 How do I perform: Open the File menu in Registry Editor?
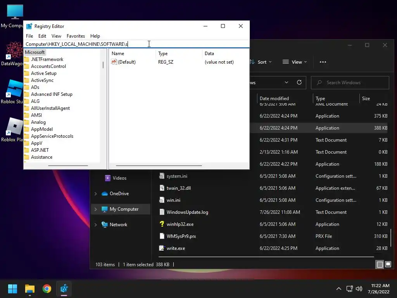point(29,36)
